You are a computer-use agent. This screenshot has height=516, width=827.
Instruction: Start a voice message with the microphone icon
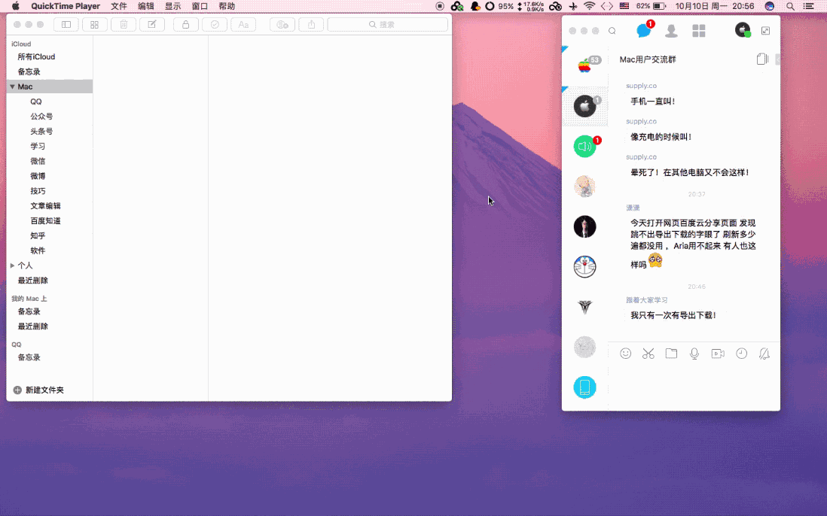point(694,354)
